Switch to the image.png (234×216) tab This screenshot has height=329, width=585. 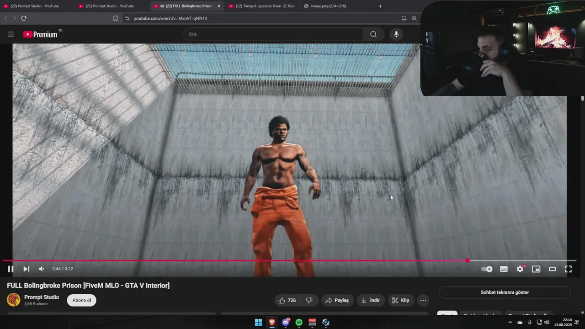(x=328, y=6)
